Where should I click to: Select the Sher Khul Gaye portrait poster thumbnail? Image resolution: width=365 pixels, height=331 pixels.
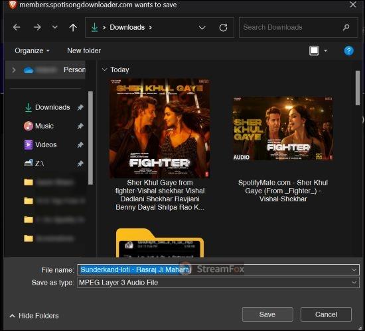[160, 128]
